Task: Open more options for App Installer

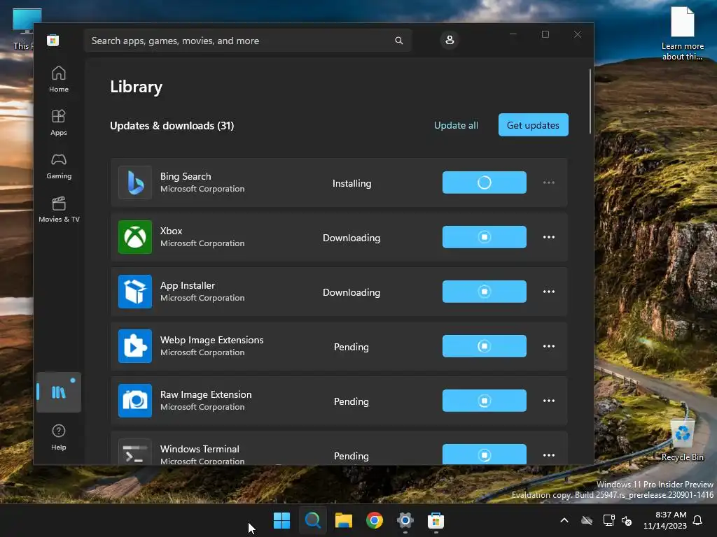Action: coord(549,292)
